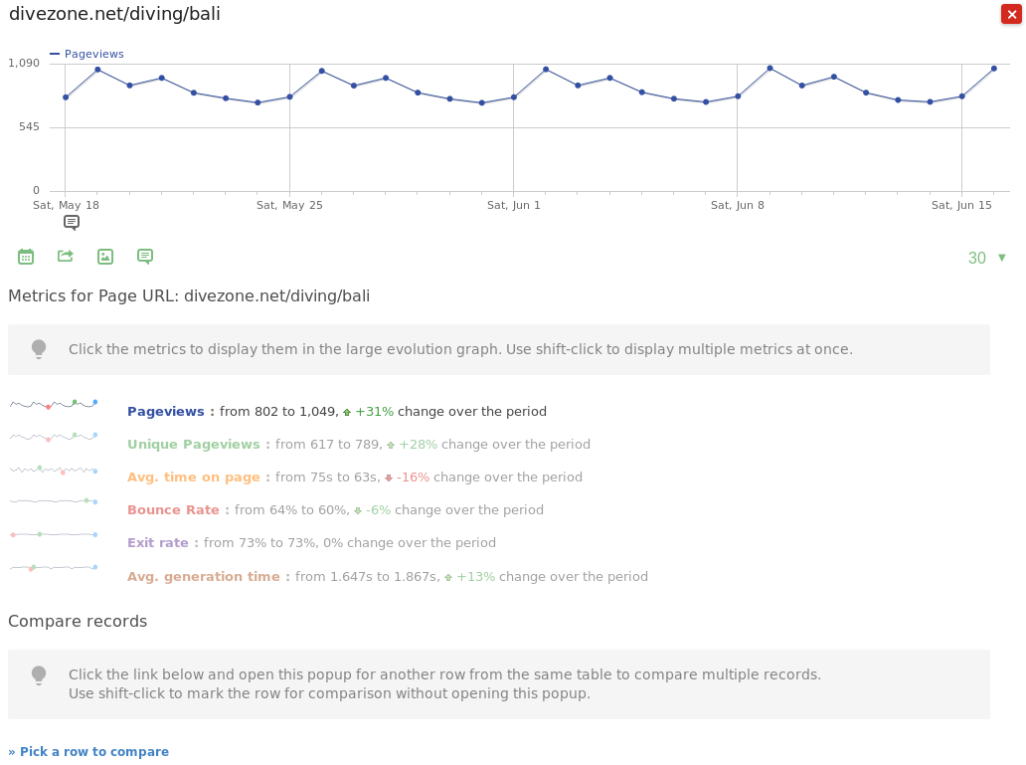The height and width of the screenshot is (765, 1026).
Task: Show annotations via the speech bubble icon
Action: [145, 256]
